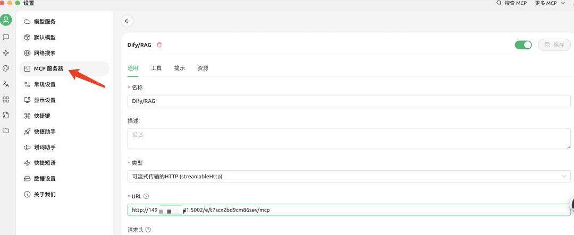
Task: Click the drive icon of 数据设置
Action: click(27, 179)
